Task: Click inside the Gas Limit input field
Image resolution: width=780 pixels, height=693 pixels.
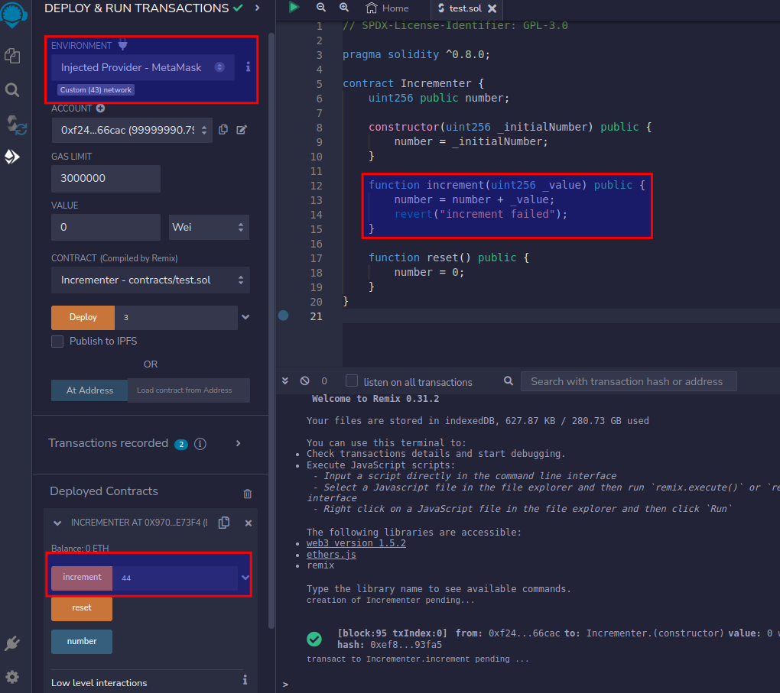Action: pos(105,178)
